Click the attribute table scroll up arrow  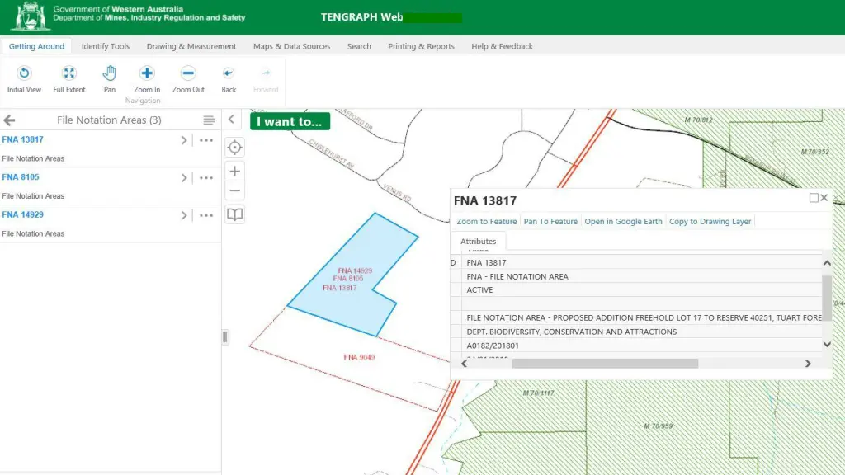pos(827,263)
